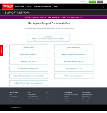Open Support Network Home footer link
The width and height of the screenshot is (107, 113).
point(87,95)
